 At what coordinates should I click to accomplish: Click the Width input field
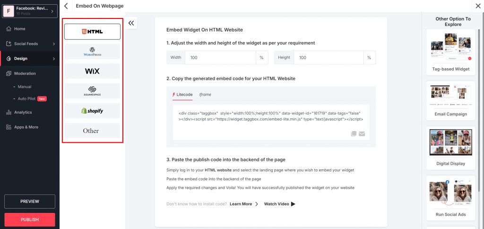220,58
